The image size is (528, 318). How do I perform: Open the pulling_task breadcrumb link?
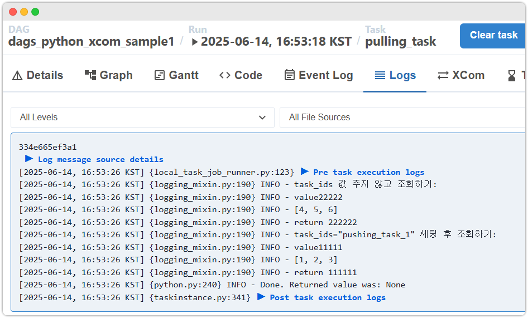pyautogui.click(x=400, y=42)
